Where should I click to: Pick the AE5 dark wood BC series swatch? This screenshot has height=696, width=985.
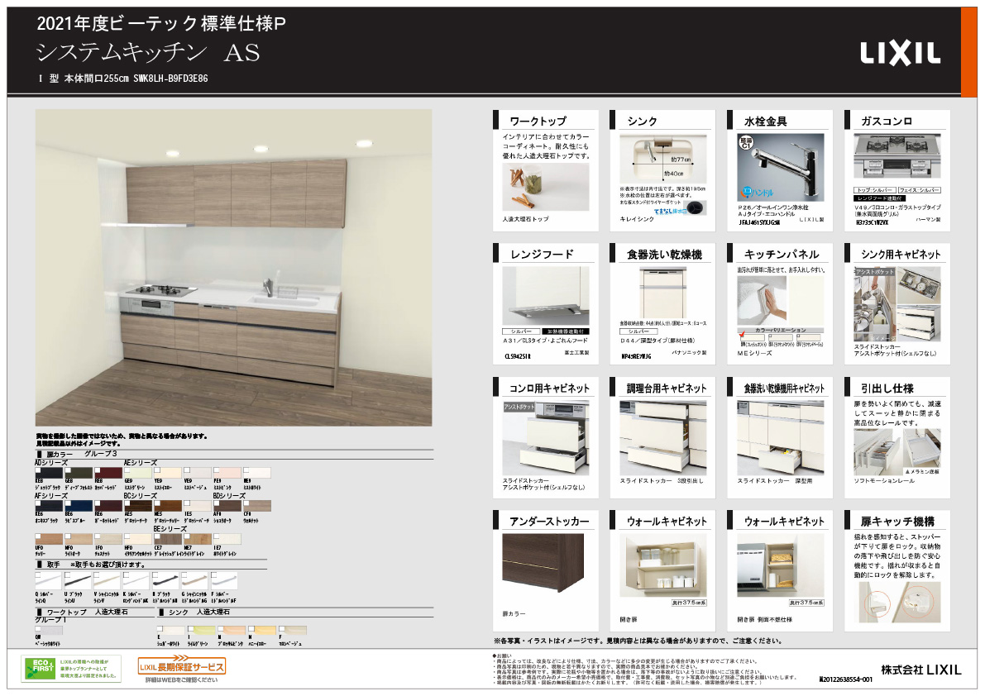[x=137, y=506]
